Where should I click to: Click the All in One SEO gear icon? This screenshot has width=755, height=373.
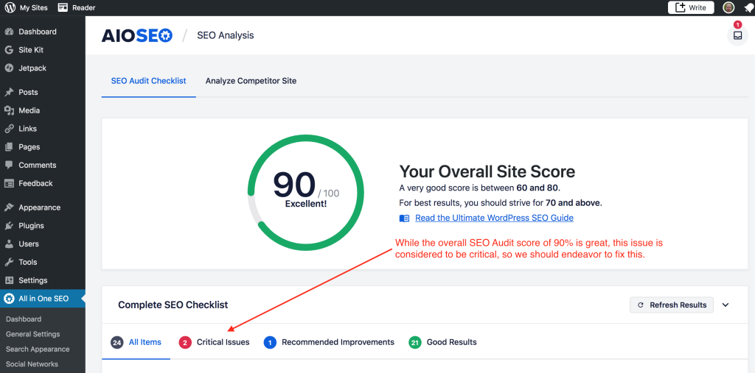(9, 299)
